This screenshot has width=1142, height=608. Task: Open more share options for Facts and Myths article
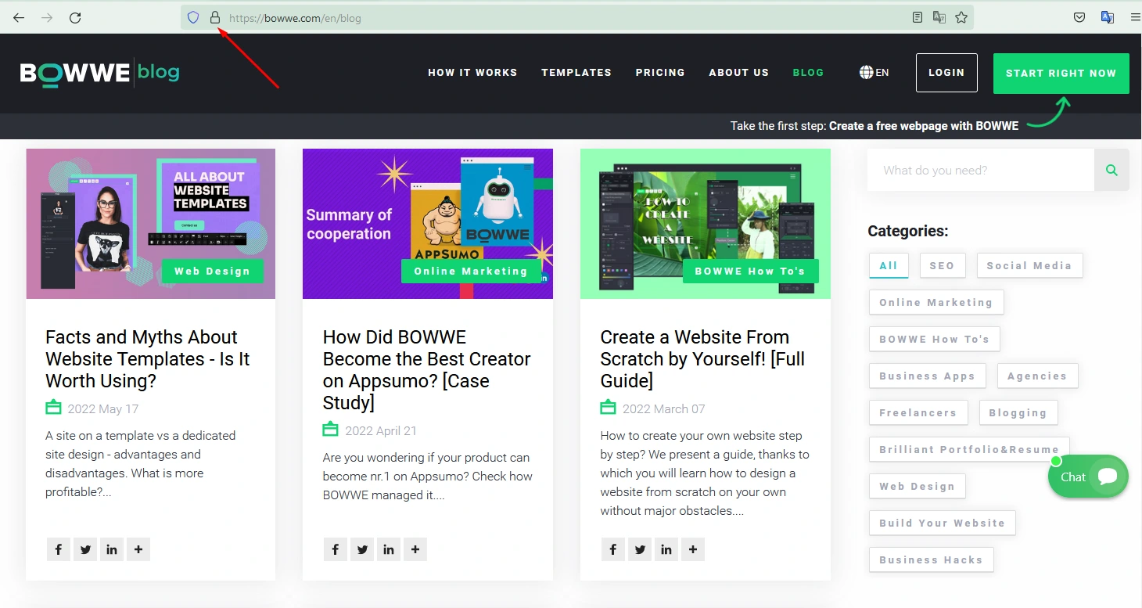pos(138,549)
